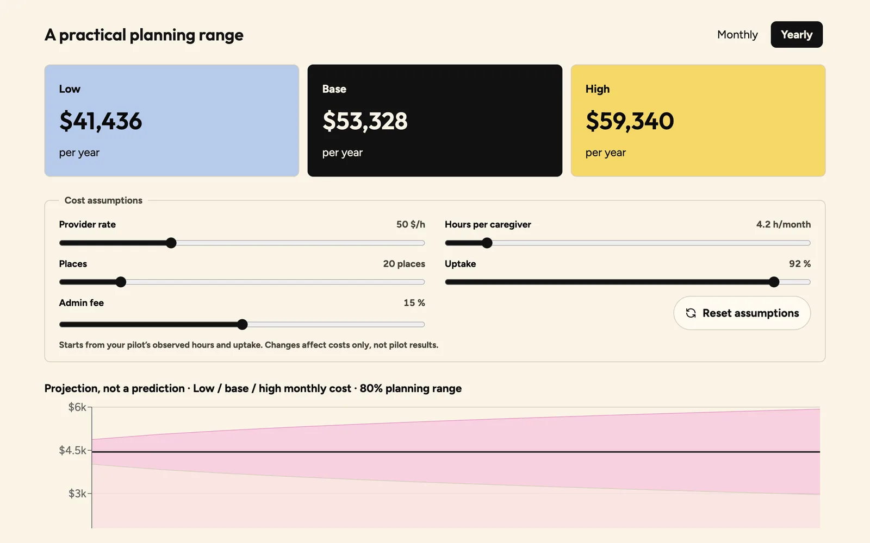Viewport: 870px width, 543px height.
Task: Click the refresh icon in Reset assumptions
Action: click(x=691, y=313)
